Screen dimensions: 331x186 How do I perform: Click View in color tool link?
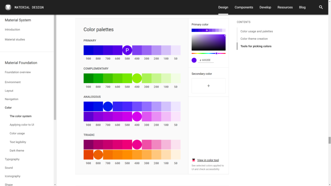click(x=208, y=160)
